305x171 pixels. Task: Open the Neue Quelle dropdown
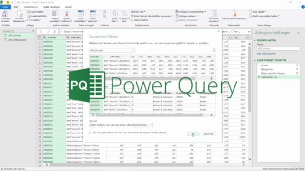pyautogui.click(x=257, y=12)
